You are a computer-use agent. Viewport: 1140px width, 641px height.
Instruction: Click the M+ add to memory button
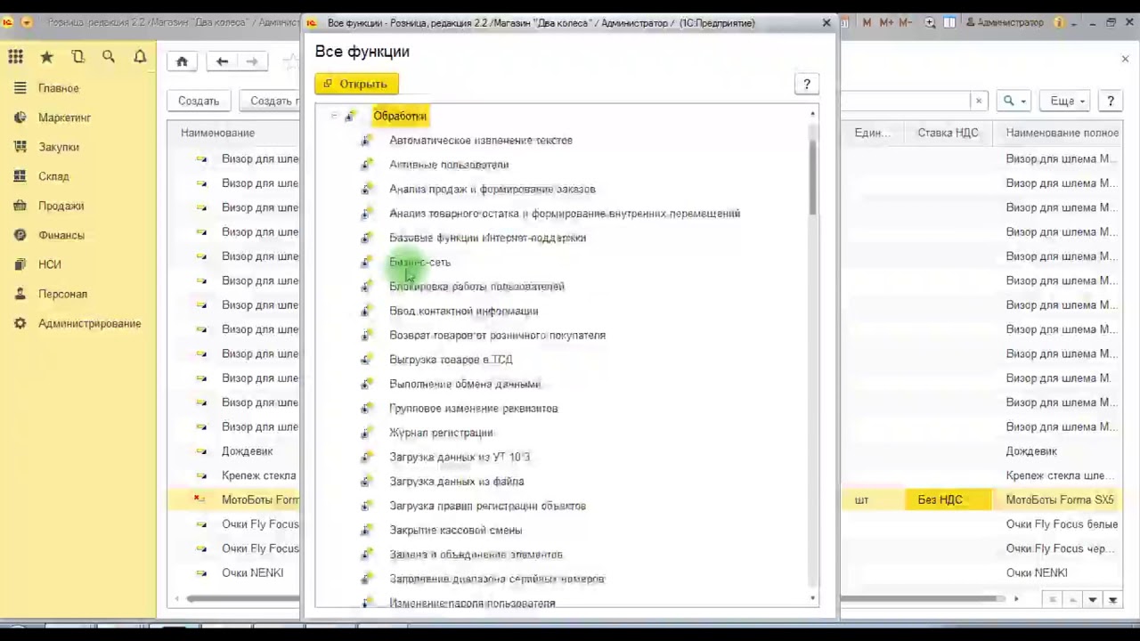885,23
